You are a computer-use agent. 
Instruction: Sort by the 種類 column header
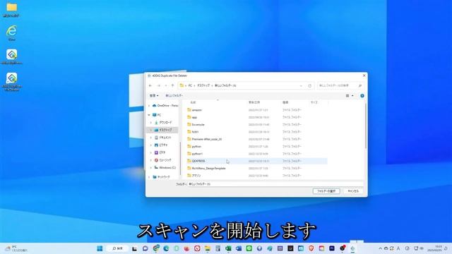[285, 102]
